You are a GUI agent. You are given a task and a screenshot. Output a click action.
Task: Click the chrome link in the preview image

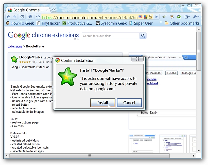pos(152,79)
